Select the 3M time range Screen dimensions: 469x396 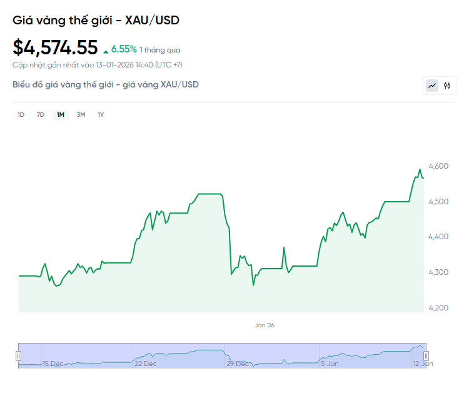81,114
